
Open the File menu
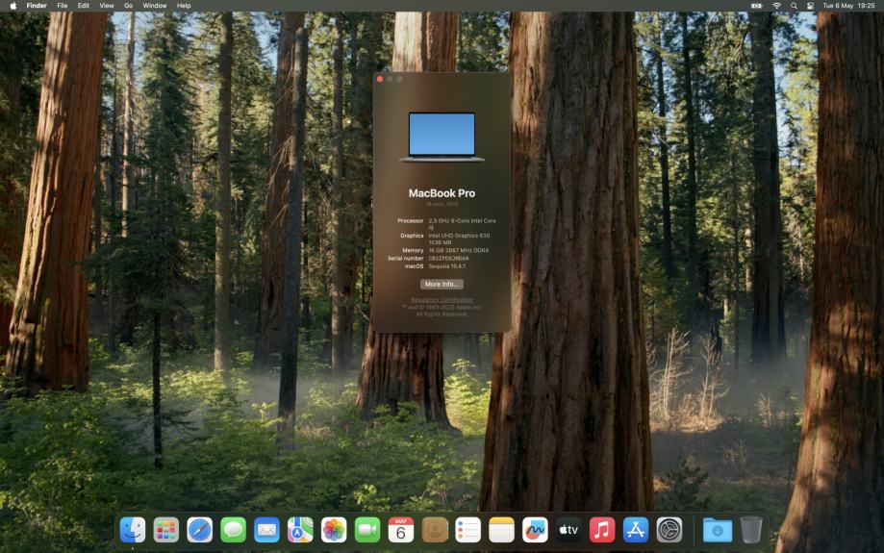[x=62, y=6]
